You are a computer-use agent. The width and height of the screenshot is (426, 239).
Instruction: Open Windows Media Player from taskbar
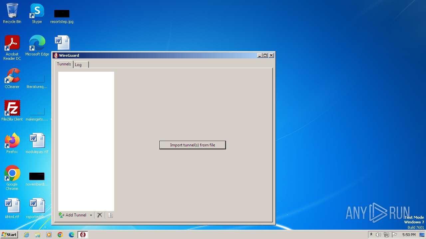(x=49, y=235)
